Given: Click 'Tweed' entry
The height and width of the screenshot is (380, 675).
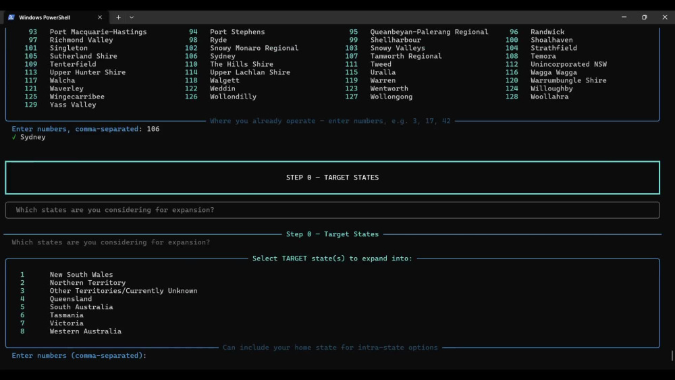Looking at the screenshot, I should [x=381, y=64].
